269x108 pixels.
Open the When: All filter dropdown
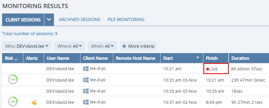click(102, 46)
